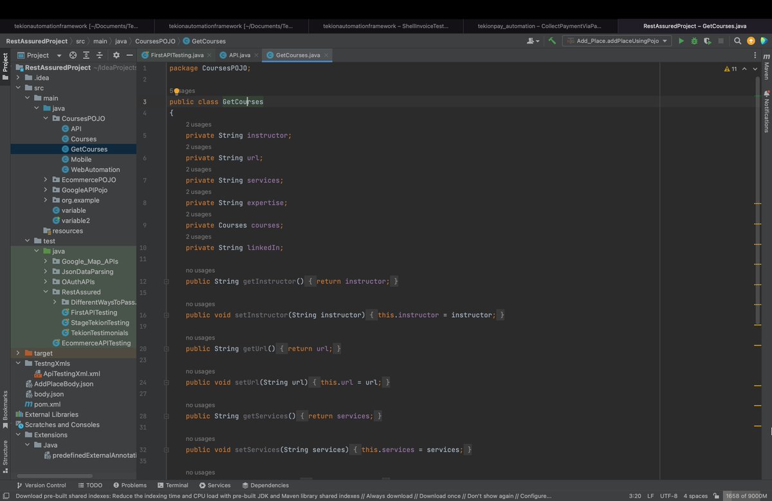Unfold the getInstructor method in gutter
Screen dimensions: 772x501
166,282
